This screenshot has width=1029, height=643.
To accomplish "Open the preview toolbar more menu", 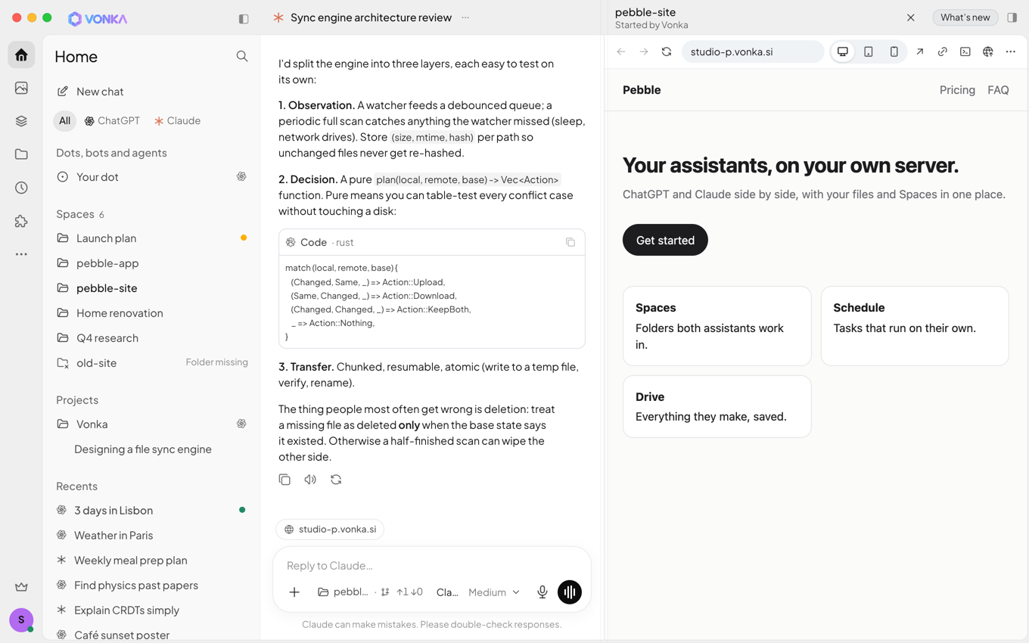I will [1011, 52].
